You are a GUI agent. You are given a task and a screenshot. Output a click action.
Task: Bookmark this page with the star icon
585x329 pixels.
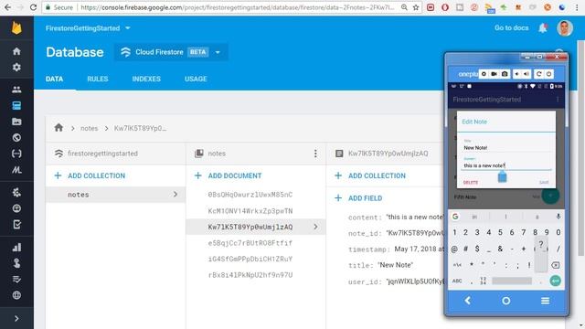coord(416,7)
